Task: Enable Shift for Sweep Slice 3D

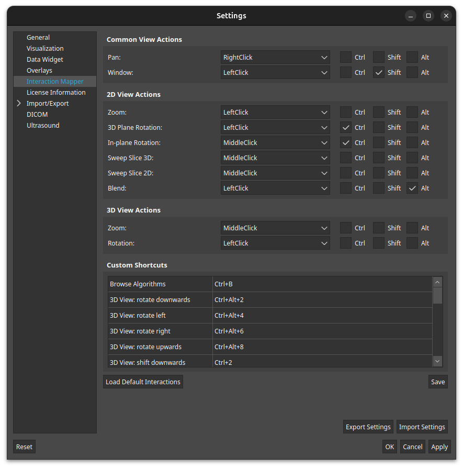Action: [x=379, y=158]
